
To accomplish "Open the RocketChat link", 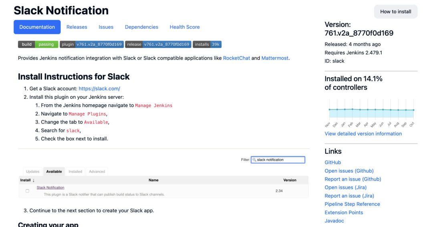I will pyautogui.click(x=236, y=58).
